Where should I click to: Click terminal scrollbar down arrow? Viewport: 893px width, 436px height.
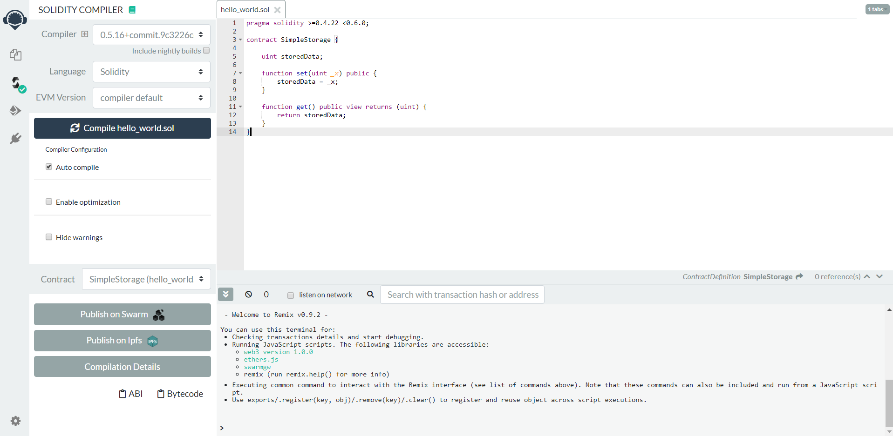pos(889,431)
